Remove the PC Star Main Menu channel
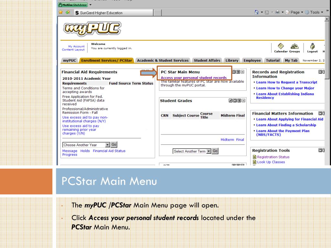The width and height of the screenshot is (331, 248). (x=242, y=72)
